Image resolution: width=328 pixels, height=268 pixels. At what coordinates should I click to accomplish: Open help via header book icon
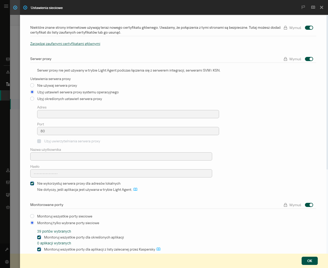(x=313, y=7)
